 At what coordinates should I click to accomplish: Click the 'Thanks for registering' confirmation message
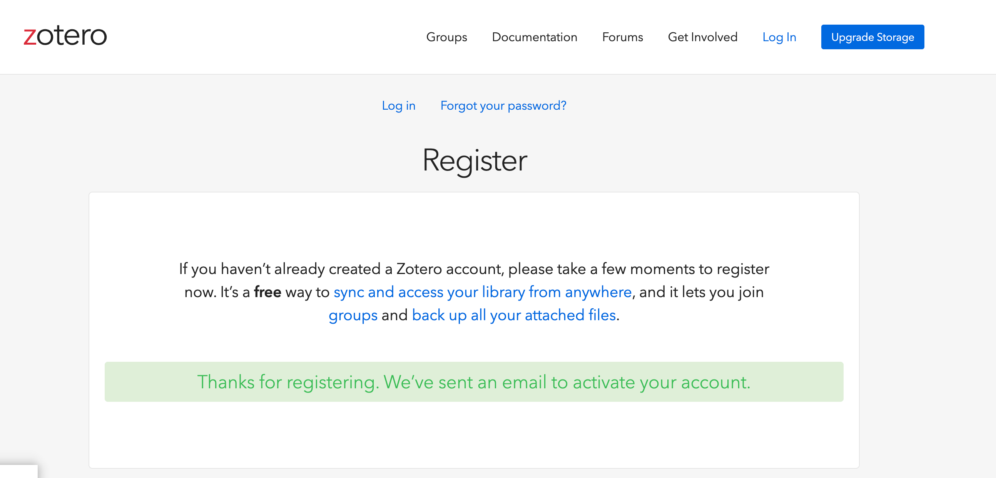click(x=474, y=382)
